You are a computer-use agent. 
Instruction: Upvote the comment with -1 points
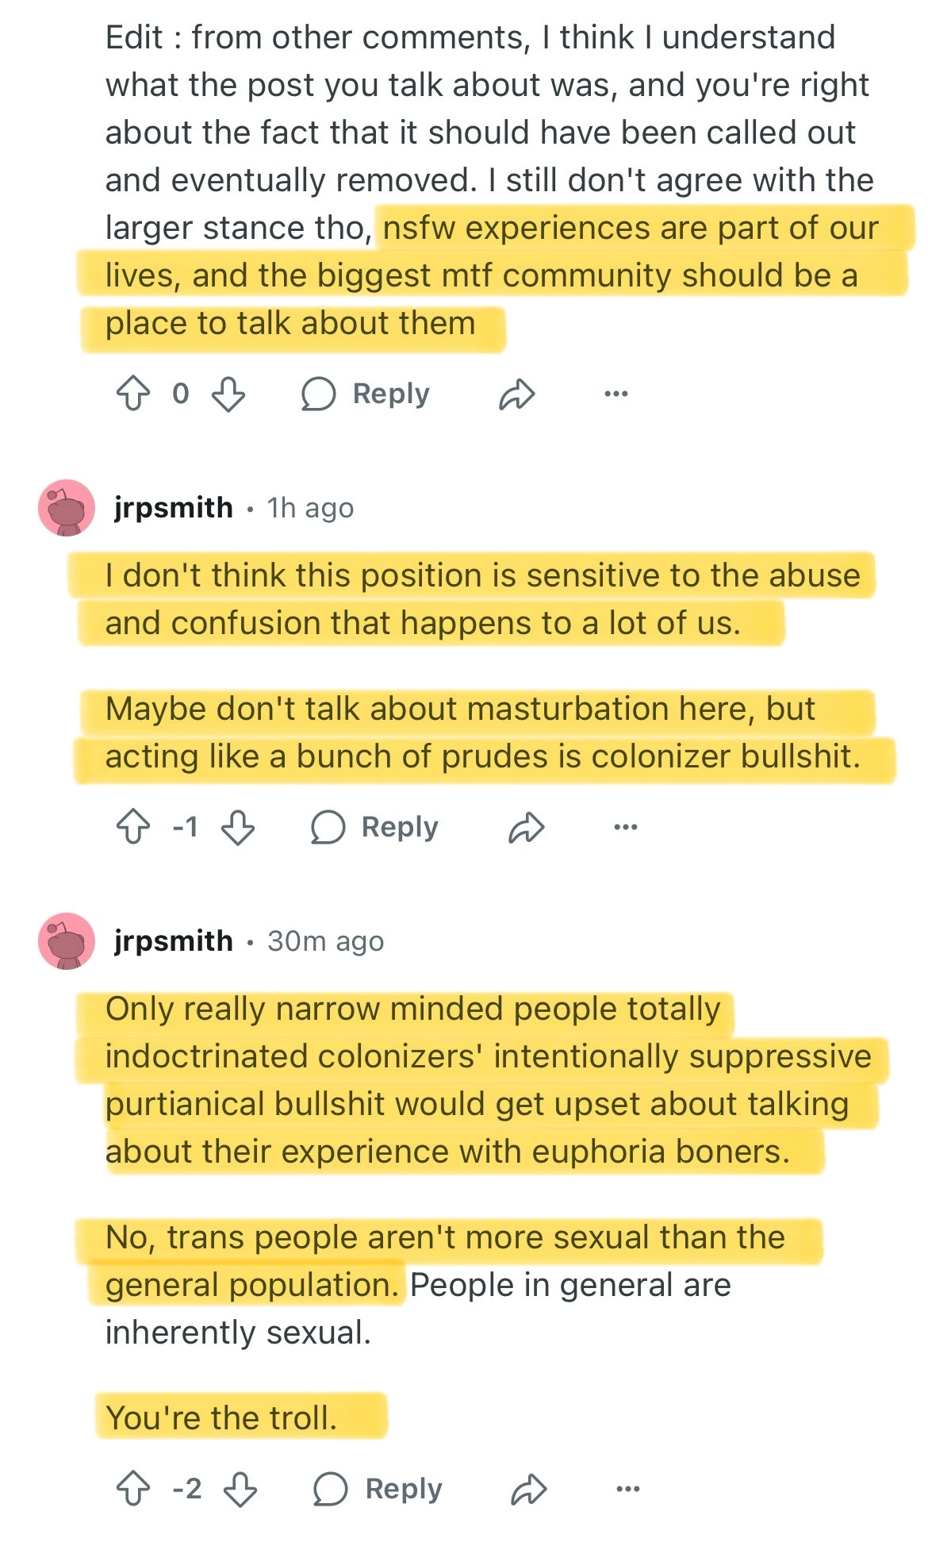coord(133,827)
